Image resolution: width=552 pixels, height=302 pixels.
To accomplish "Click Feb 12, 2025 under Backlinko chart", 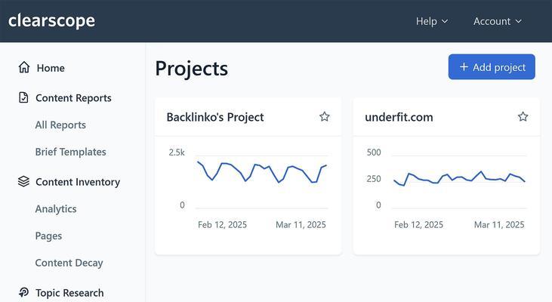I will coord(222,224).
